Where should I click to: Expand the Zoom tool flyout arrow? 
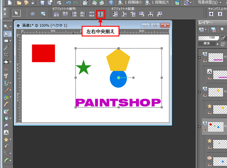pos(10,26)
